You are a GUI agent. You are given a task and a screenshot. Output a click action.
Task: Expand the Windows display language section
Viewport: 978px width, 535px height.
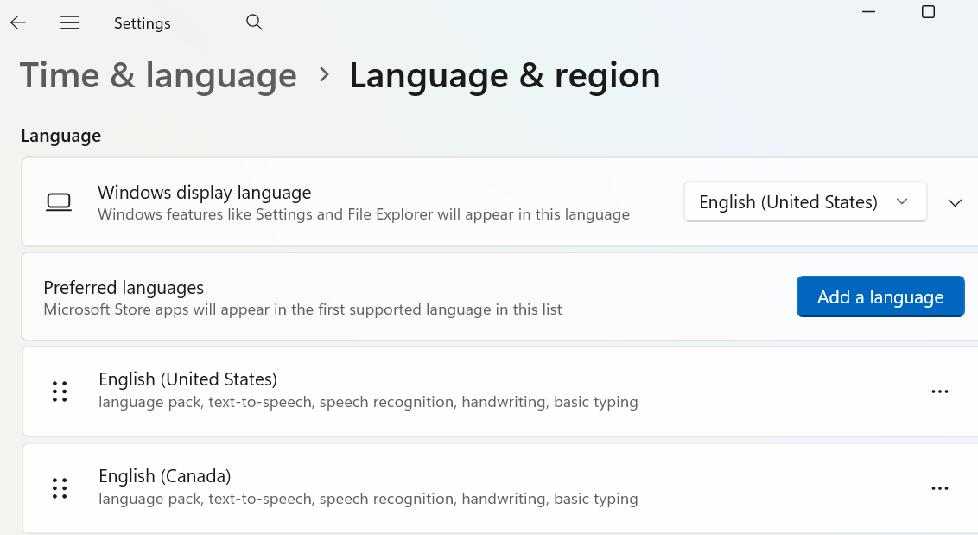(x=955, y=203)
